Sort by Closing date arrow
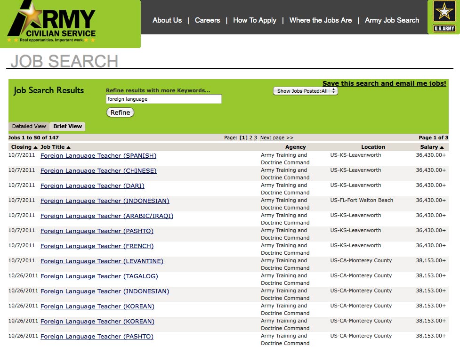Screen dimensions: 460x347 click(x=36, y=147)
